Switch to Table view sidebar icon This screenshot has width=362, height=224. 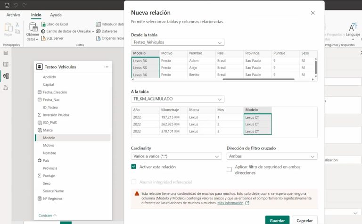pyautogui.click(x=6, y=64)
